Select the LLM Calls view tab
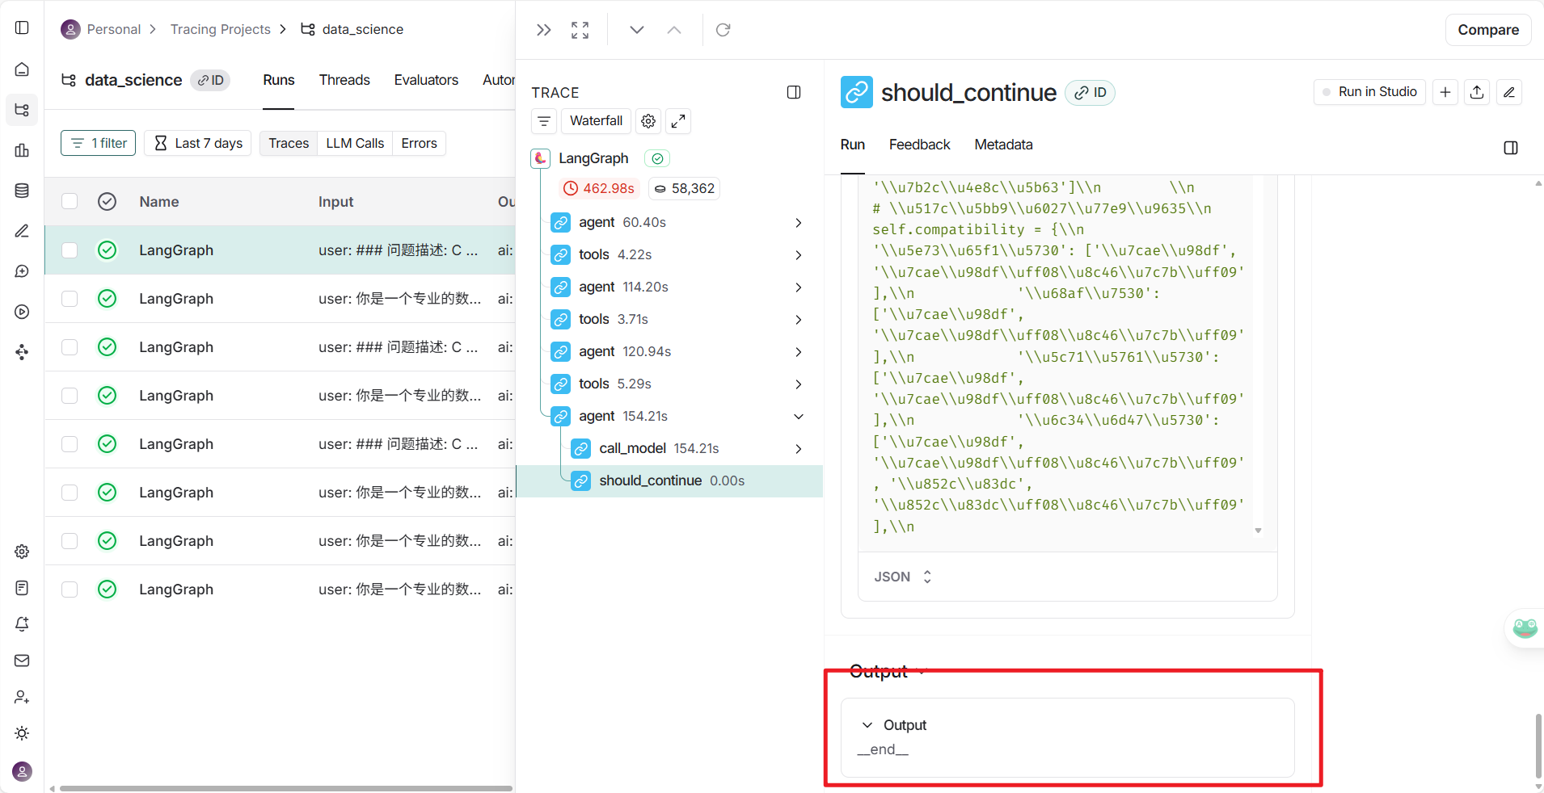The image size is (1544, 793). pyautogui.click(x=355, y=143)
